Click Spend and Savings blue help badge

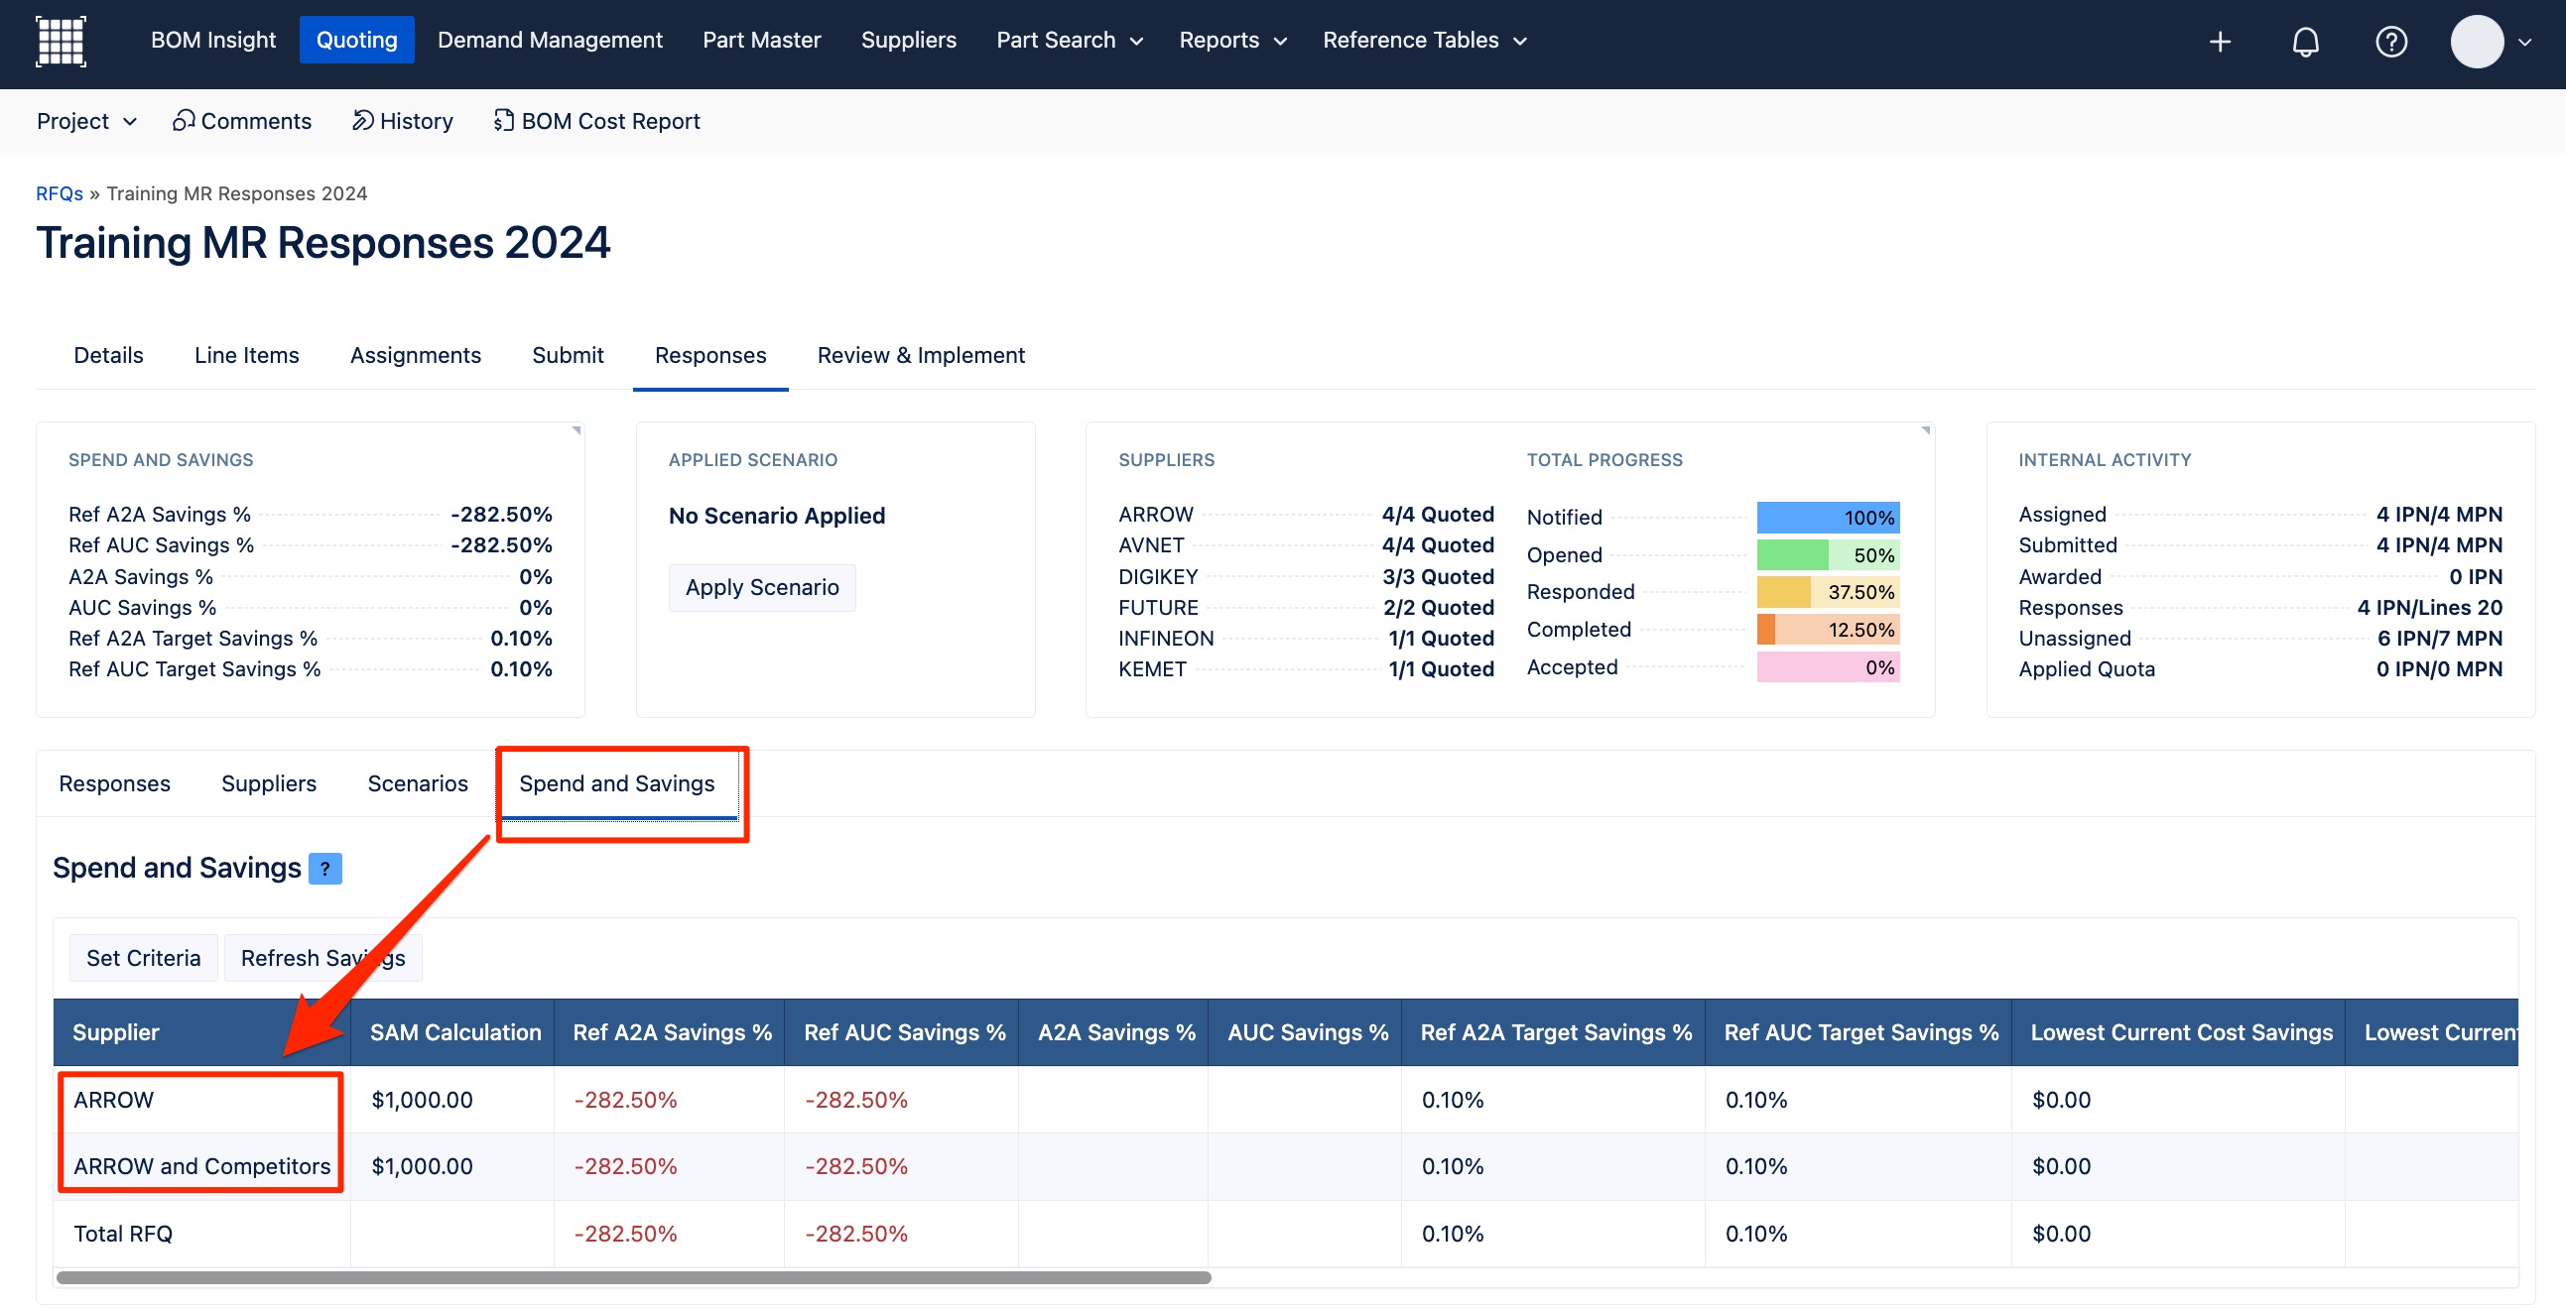click(324, 869)
